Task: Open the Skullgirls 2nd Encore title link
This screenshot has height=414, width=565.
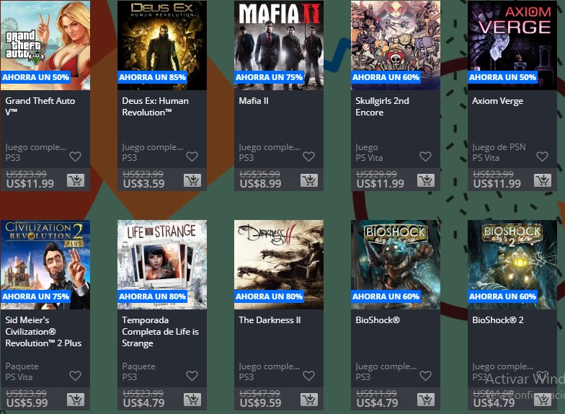Action: [382, 107]
